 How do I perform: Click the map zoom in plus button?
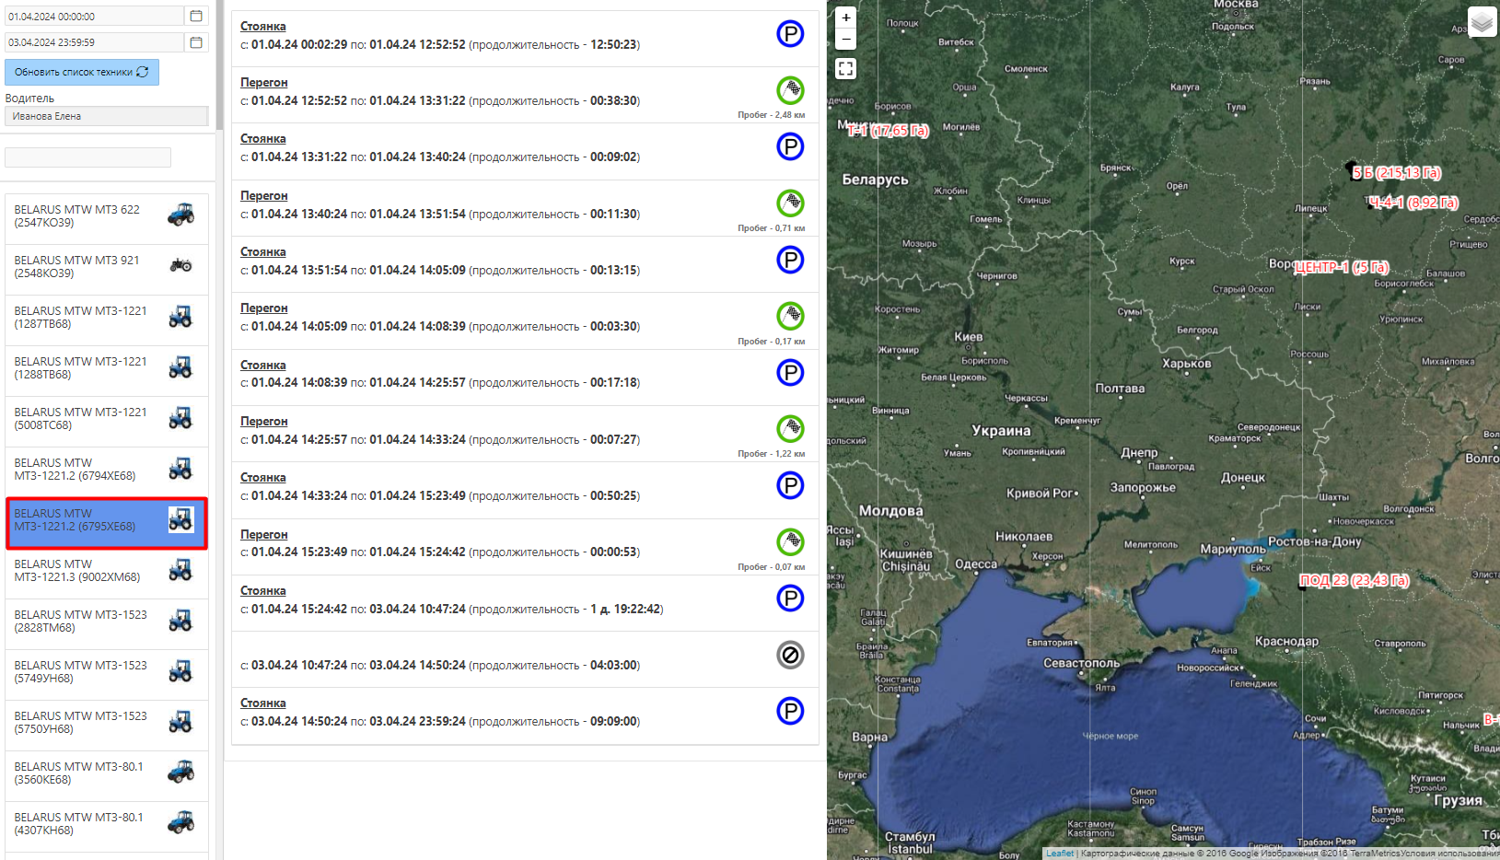[x=845, y=17]
